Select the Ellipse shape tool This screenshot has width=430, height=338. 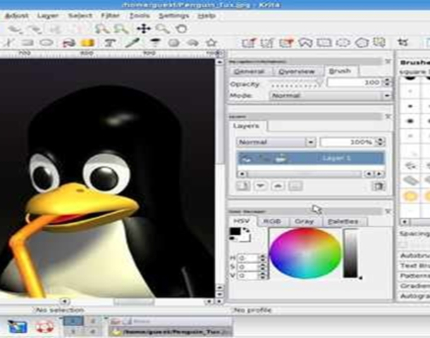tap(46, 43)
